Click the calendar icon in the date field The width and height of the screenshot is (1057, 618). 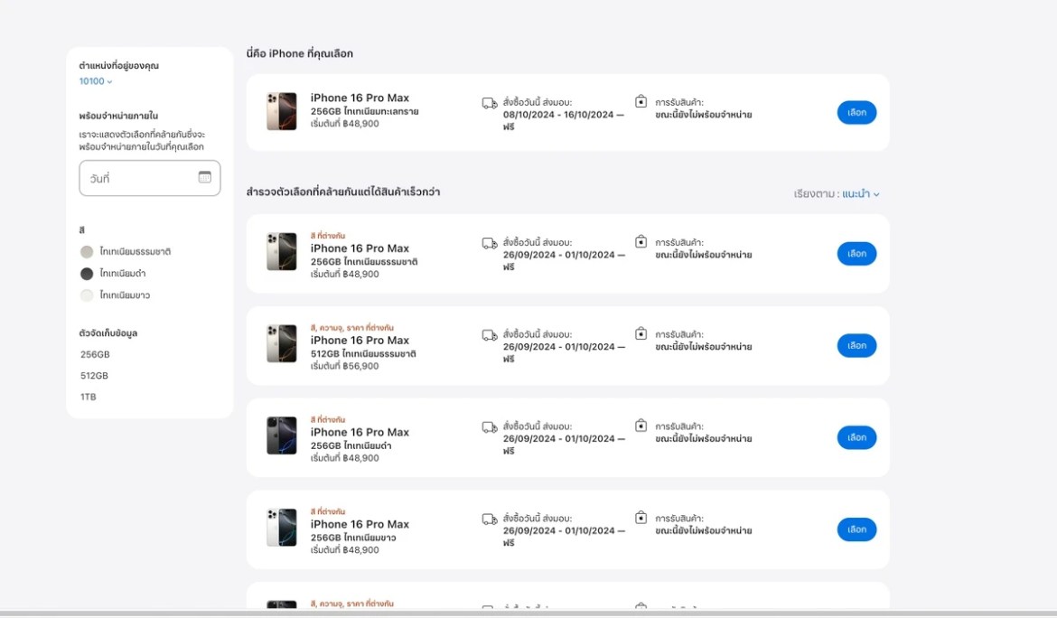(204, 177)
